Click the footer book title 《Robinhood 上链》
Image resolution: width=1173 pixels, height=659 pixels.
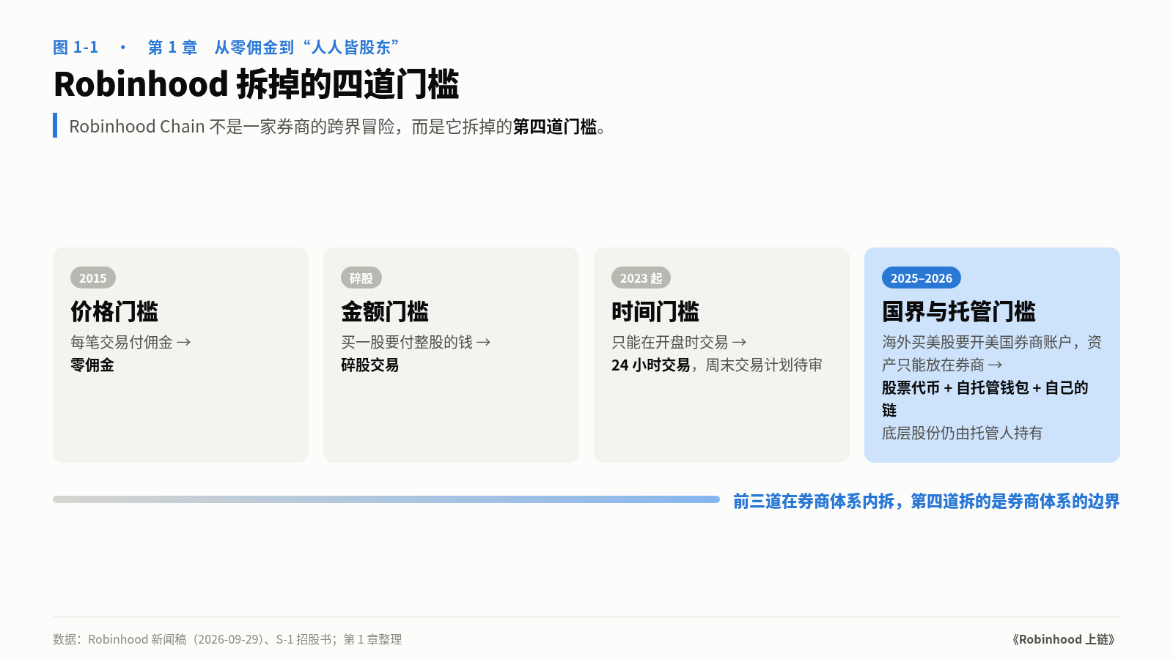tap(1064, 639)
